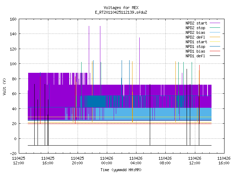Screen dimensions: 231x173
Task: Click the Volt (V) y-axis label
Action: 5,86
